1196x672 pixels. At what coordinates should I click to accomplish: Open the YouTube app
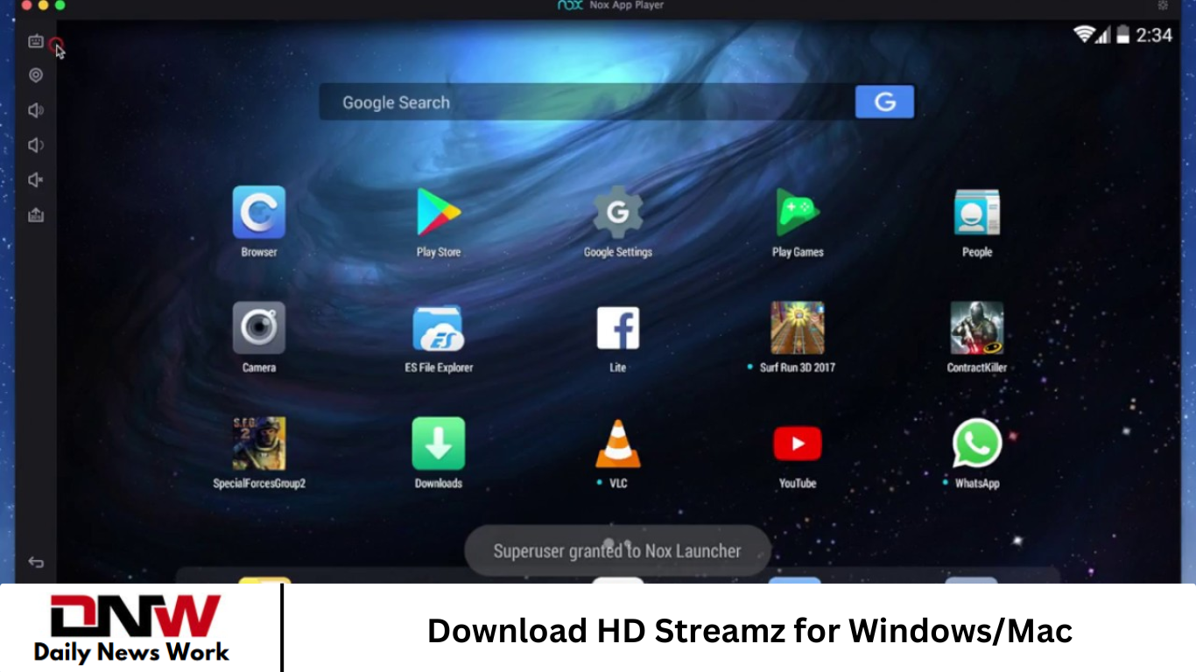(798, 444)
